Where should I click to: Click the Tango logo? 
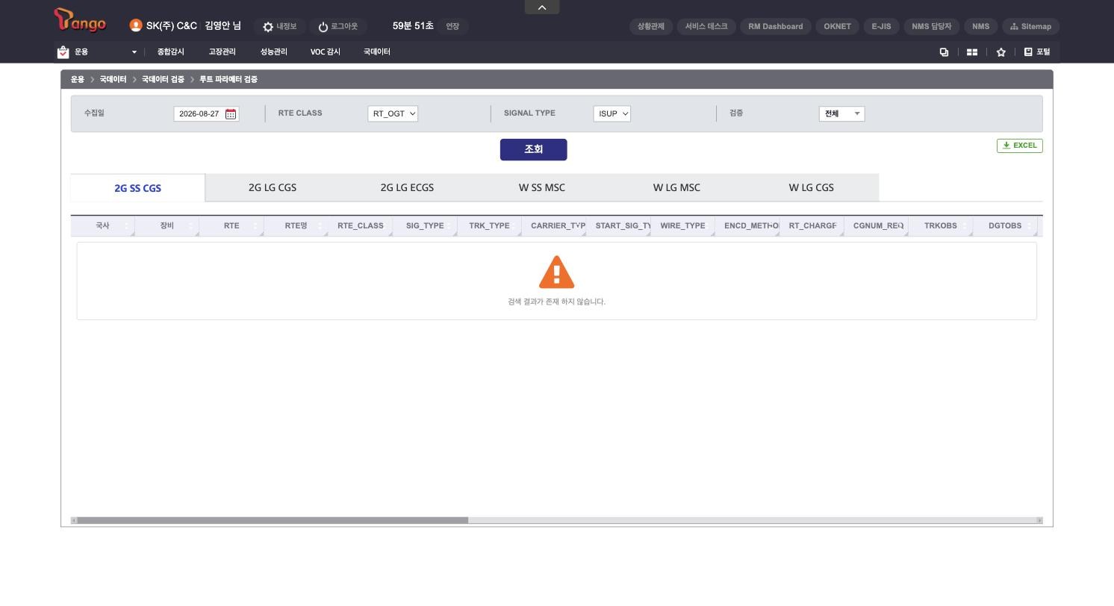tap(80, 20)
